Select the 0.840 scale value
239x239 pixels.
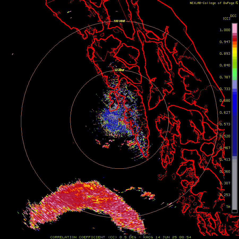pyautogui.click(x=225, y=65)
